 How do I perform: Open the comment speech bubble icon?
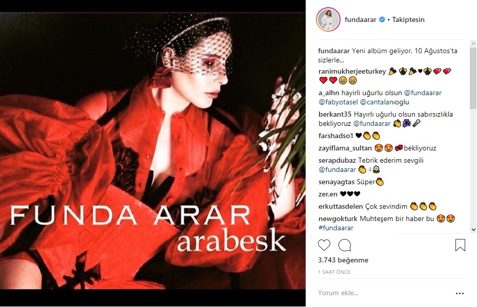point(345,245)
